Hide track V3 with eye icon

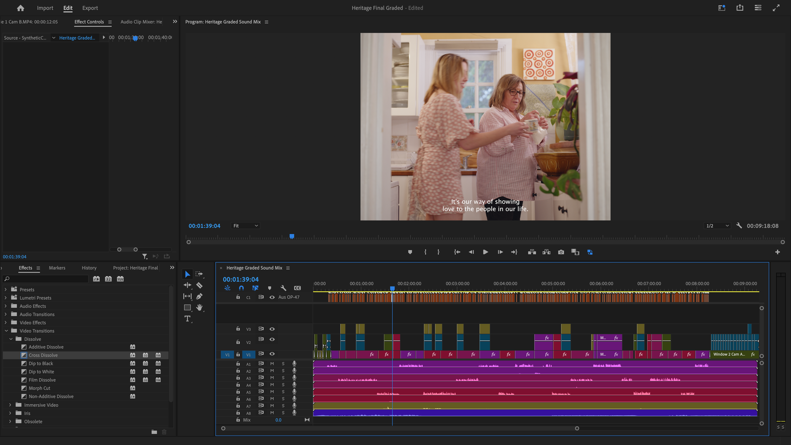272,329
